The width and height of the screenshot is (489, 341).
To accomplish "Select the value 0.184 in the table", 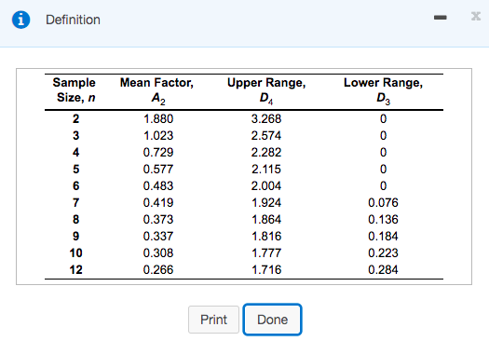I will pyautogui.click(x=383, y=236).
